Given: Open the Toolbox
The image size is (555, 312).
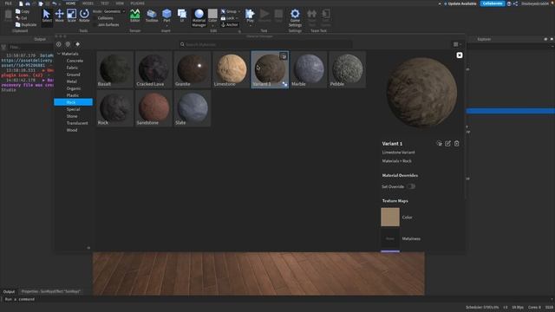Looking at the screenshot, I should [152, 16].
